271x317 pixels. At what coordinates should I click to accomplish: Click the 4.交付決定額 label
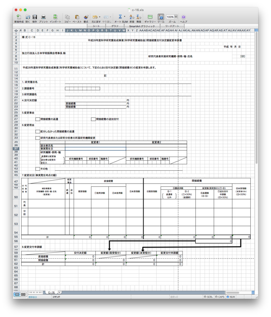point(30,100)
